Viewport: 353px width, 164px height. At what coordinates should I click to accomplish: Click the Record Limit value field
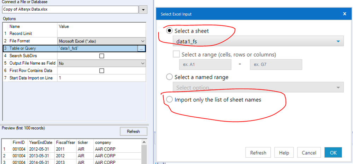(101, 34)
